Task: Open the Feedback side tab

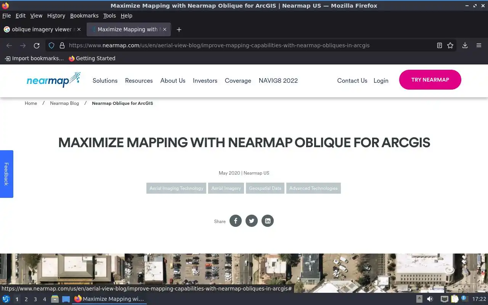Action: click(6, 174)
